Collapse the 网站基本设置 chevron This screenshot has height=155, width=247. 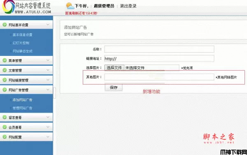(x=48, y=25)
